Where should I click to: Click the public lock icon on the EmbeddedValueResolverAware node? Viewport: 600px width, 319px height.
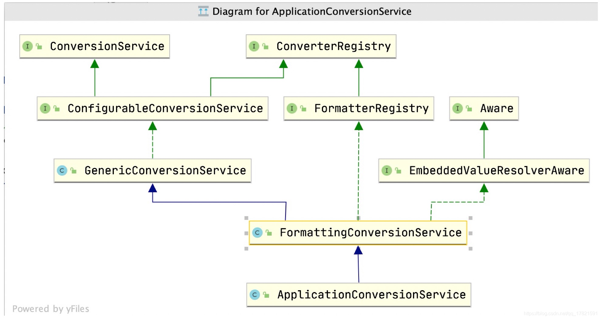pos(398,170)
